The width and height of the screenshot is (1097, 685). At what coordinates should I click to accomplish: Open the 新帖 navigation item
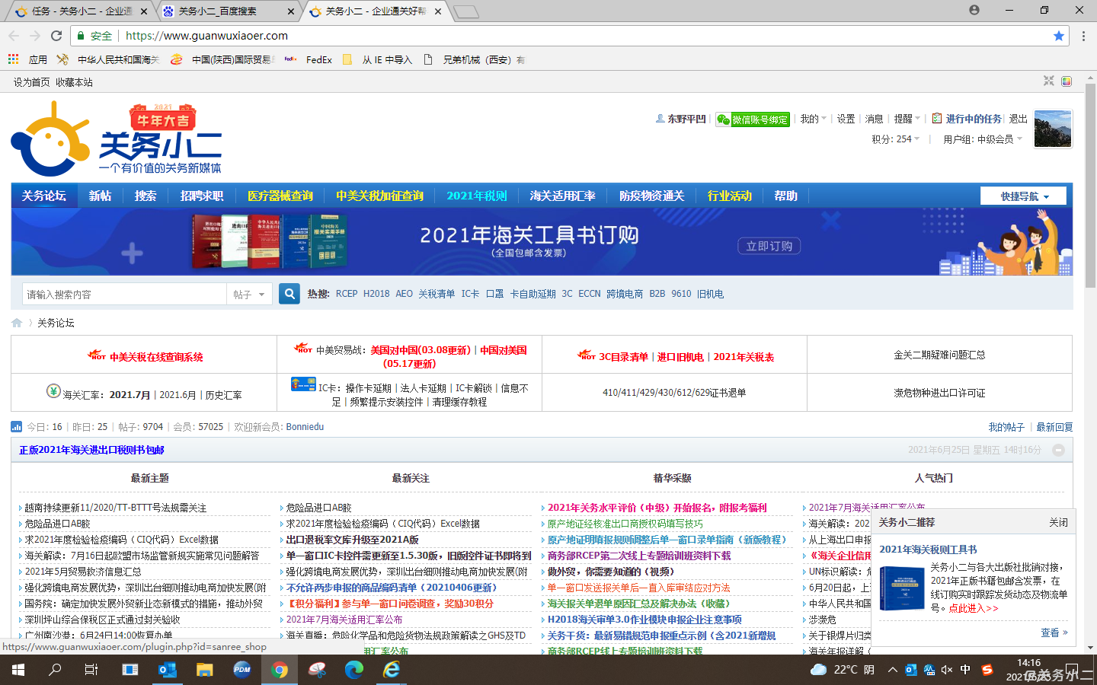point(100,196)
